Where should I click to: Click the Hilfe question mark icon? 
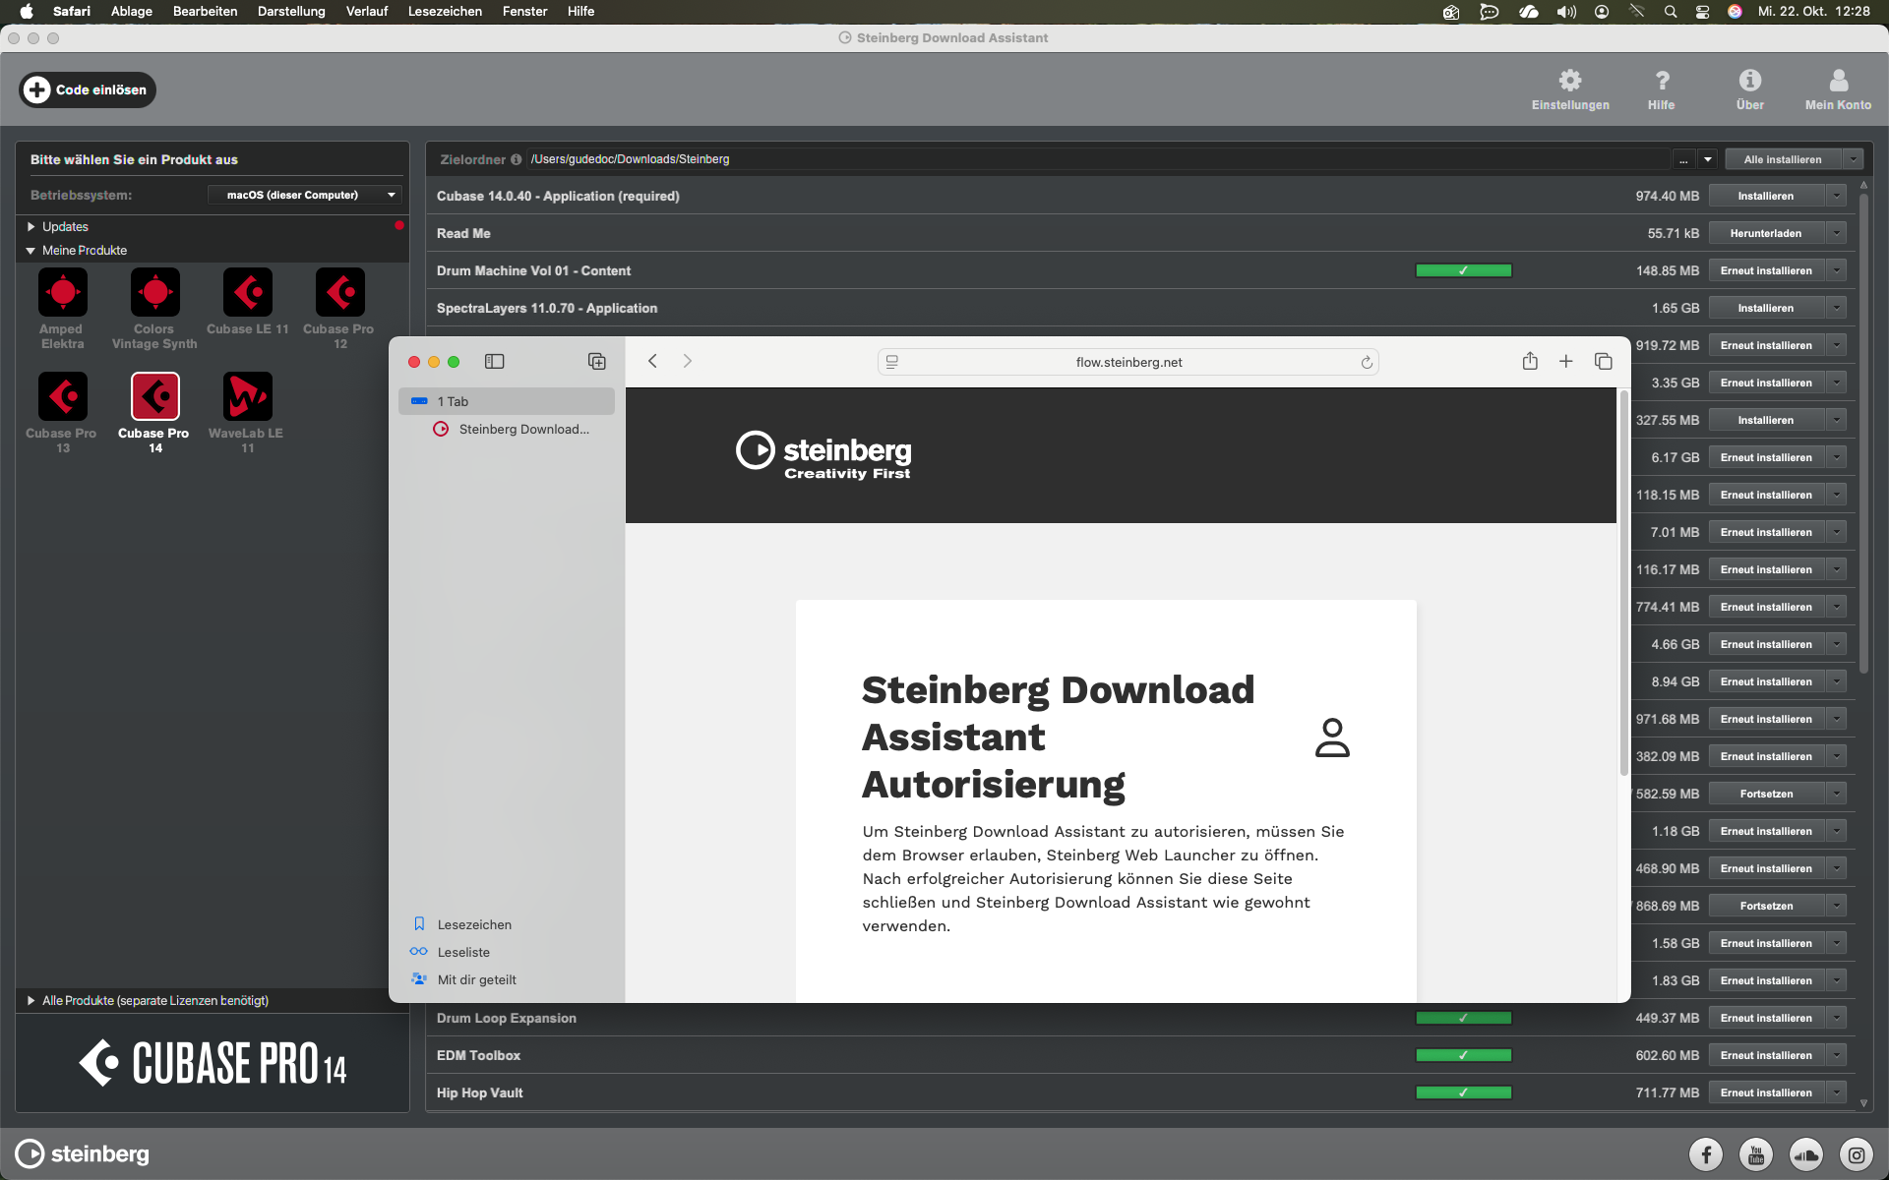[1661, 81]
